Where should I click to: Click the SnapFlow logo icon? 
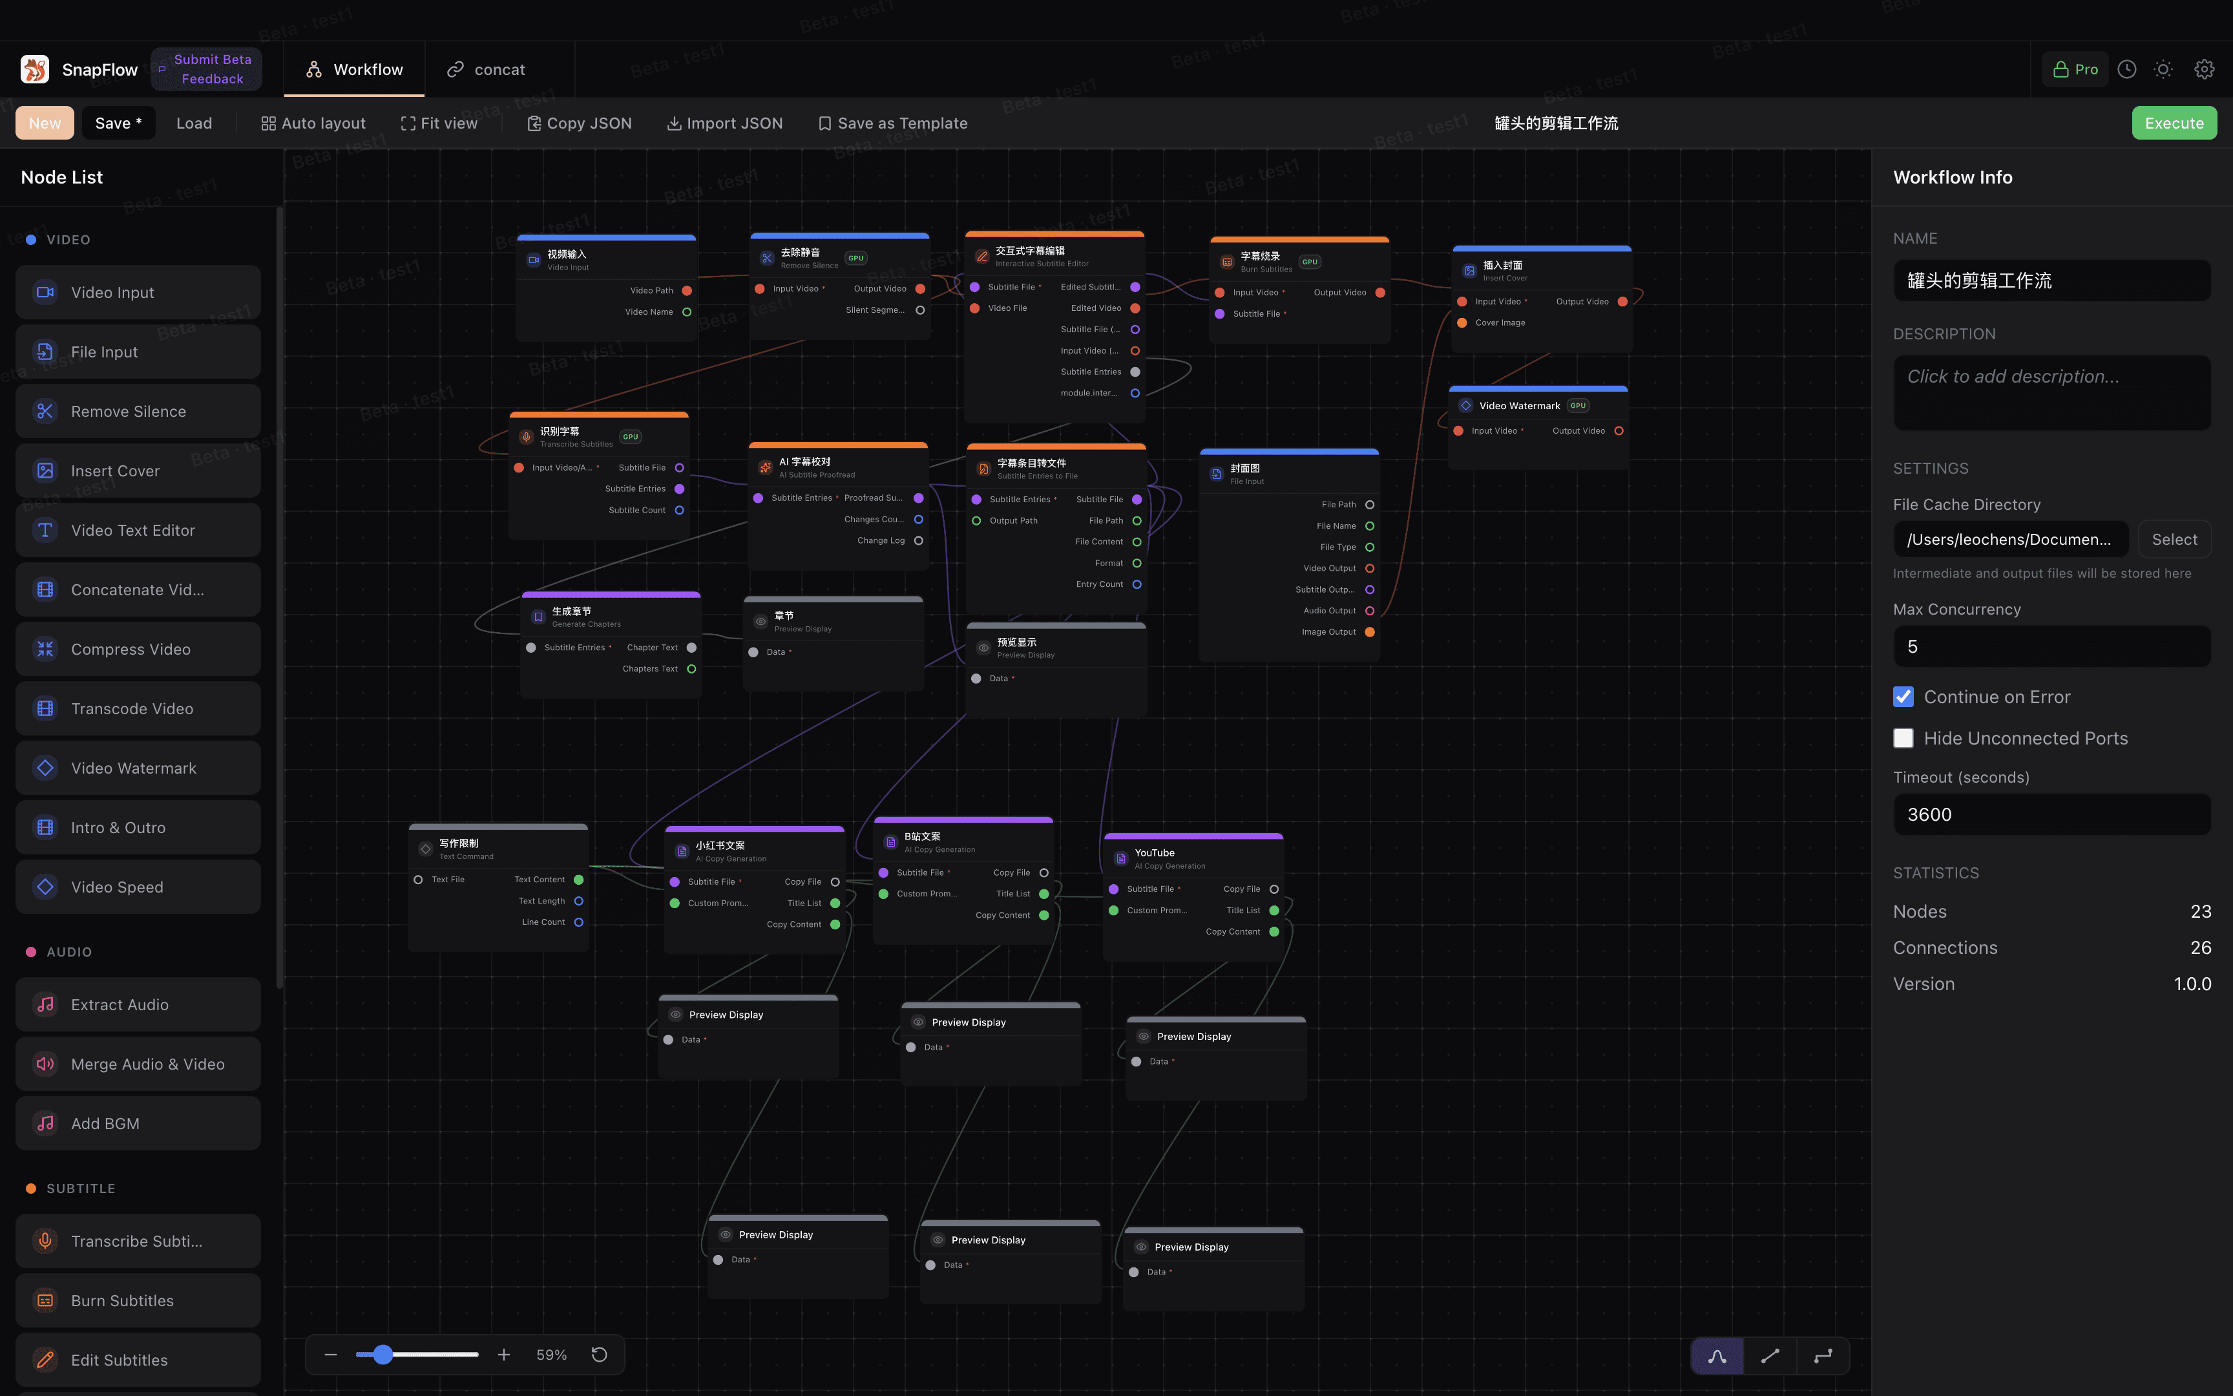(x=35, y=69)
